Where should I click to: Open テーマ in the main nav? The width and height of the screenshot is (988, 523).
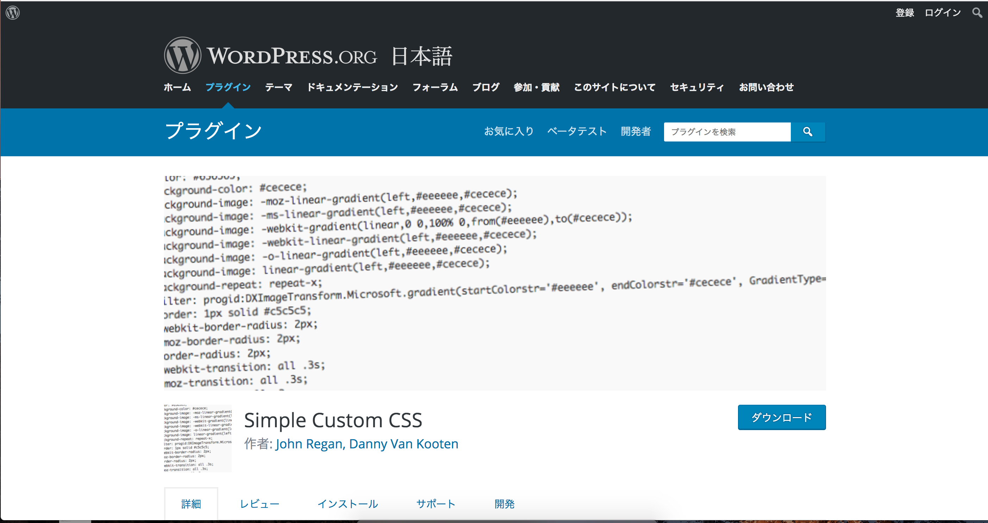279,87
